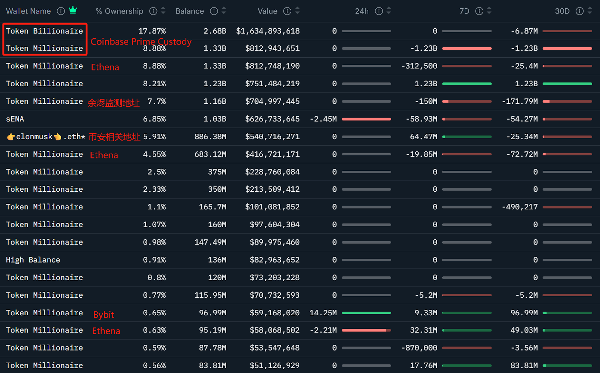The width and height of the screenshot is (600, 373).
Task: Toggle sorting with the 24h sort arrows
Action: tap(389, 11)
